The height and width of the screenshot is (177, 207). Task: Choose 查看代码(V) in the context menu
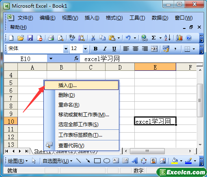pyautogui.click(x=82, y=146)
